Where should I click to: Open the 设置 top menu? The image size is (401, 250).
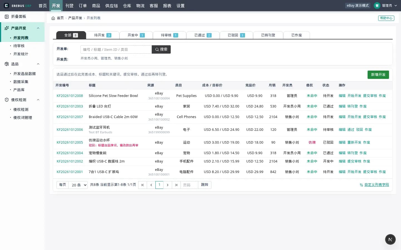(180, 6)
